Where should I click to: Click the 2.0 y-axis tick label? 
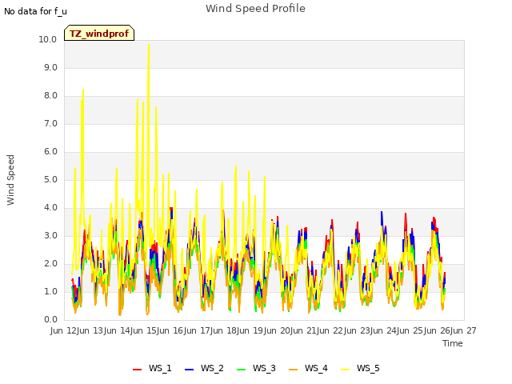tap(50, 264)
